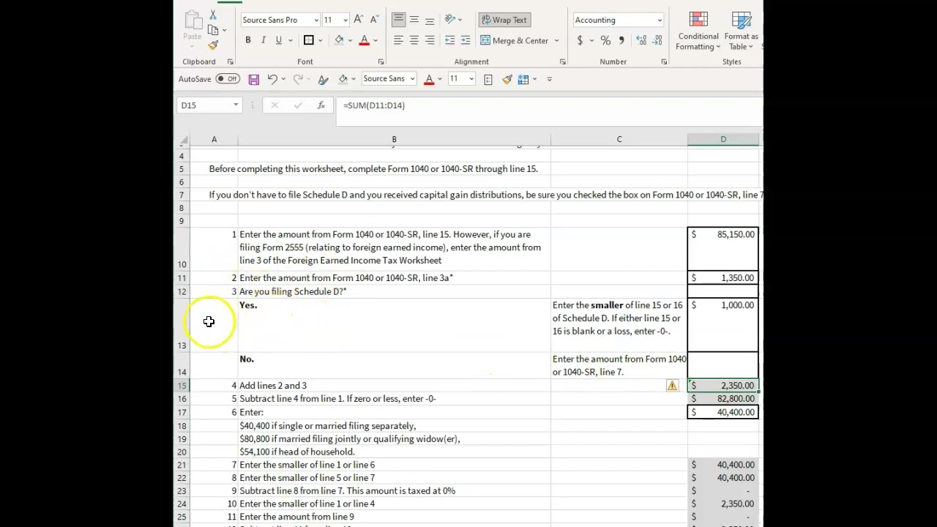The height and width of the screenshot is (527, 937).
Task: Open Number group dialog launcher
Action: click(x=664, y=62)
